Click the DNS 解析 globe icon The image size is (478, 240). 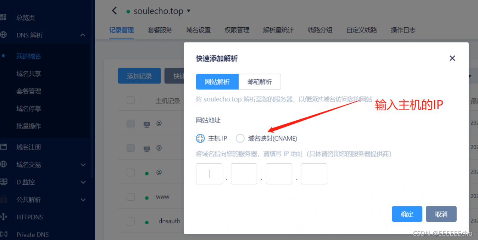[3, 35]
